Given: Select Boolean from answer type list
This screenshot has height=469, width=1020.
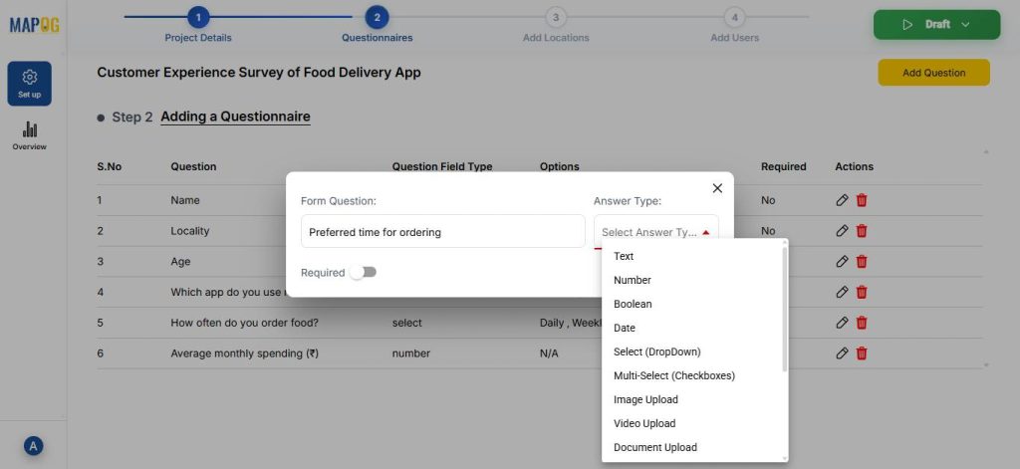Looking at the screenshot, I should [x=633, y=304].
